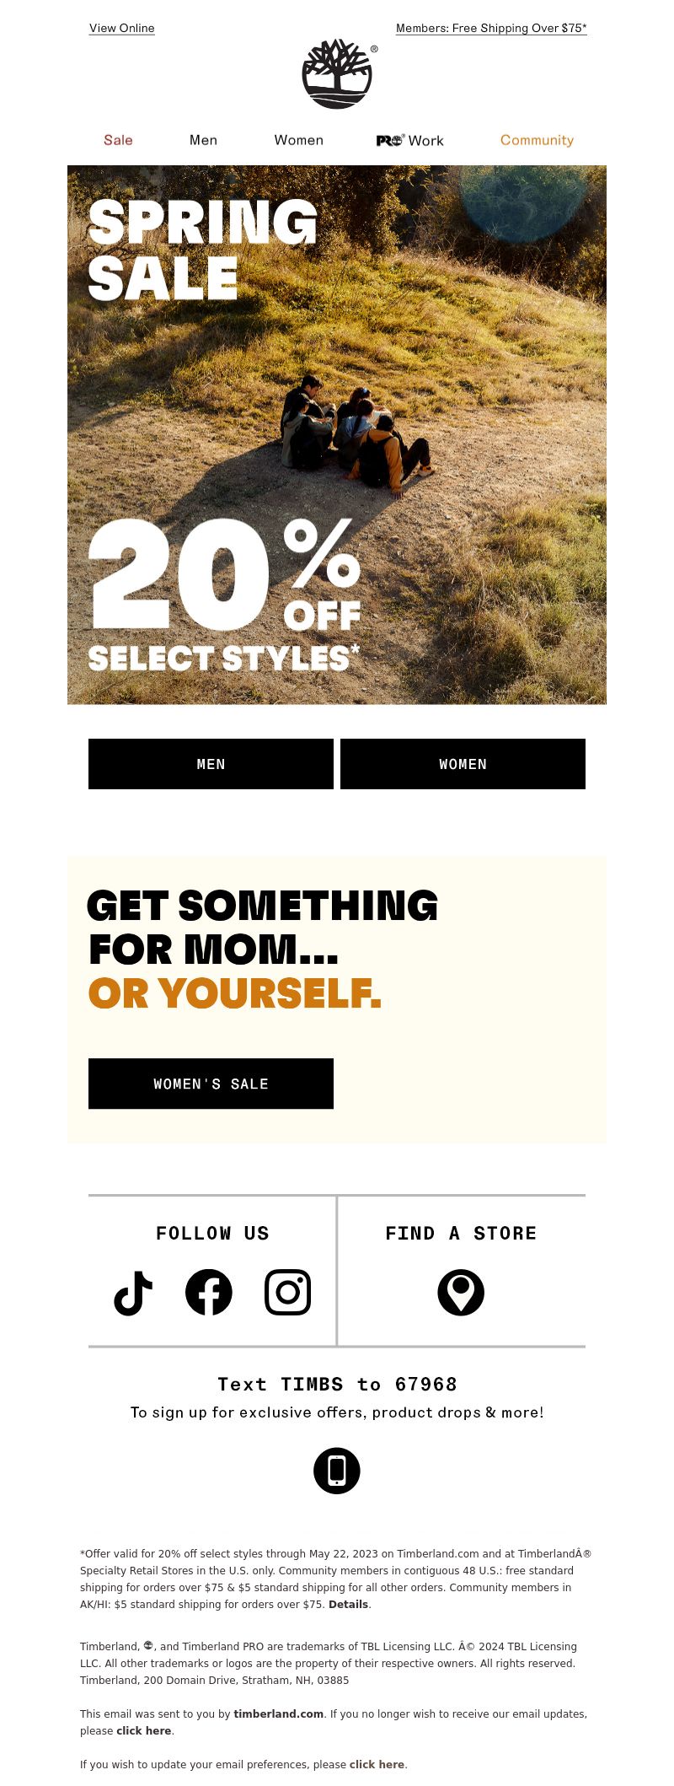
Task: Open the Men navigation item
Action: (x=203, y=140)
